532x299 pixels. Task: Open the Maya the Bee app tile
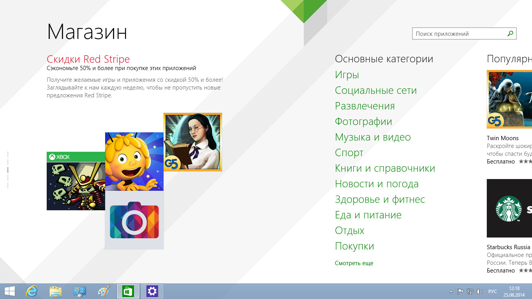coord(134,161)
